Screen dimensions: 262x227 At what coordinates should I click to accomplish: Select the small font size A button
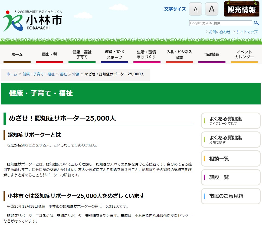tap(195, 9)
